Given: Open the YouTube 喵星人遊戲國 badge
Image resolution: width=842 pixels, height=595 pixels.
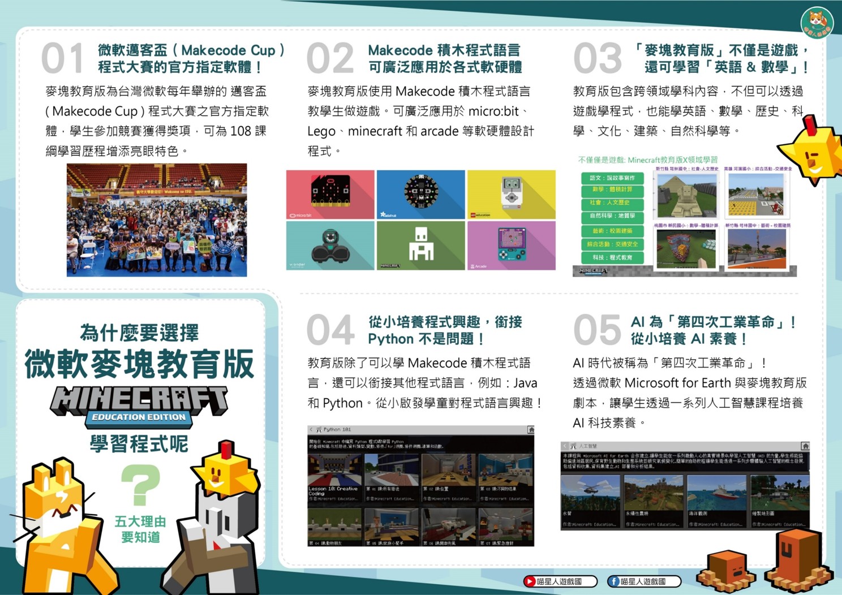Looking at the screenshot, I should pyautogui.click(x=560, y=581).
